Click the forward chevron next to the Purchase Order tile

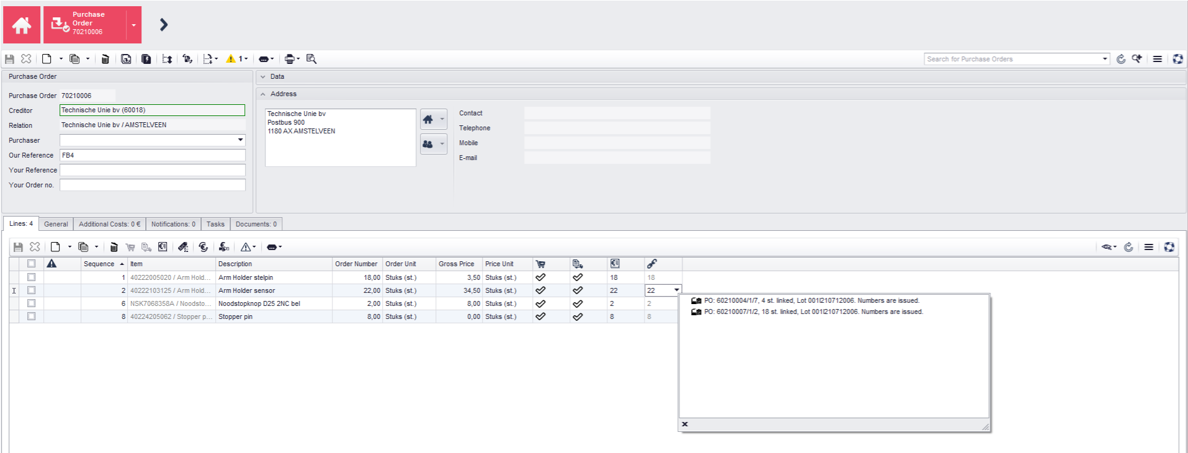tap(164, 25)
